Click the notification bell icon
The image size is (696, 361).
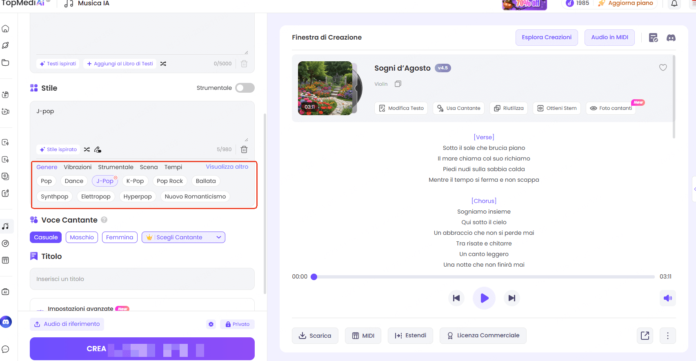pyautogui.click(x=674, y=4)
